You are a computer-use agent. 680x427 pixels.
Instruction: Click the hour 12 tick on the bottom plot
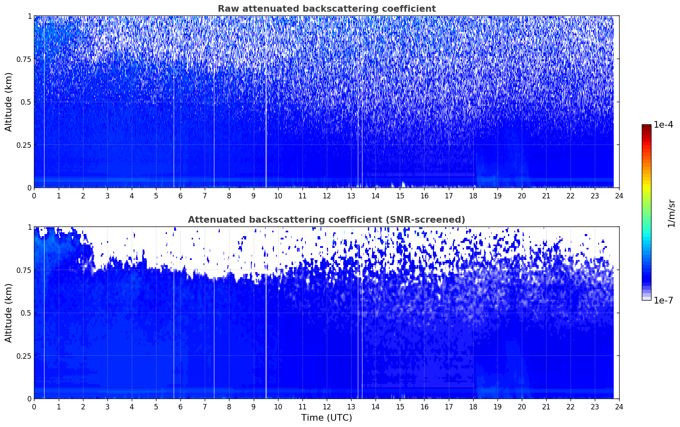click(x=326, y=407)
